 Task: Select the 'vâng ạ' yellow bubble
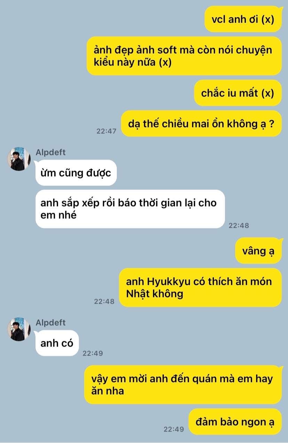258,251
